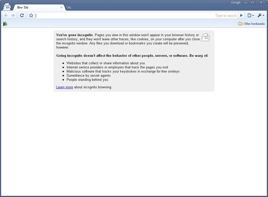Go forward to the next page
Screen dimensions: 268x197
(13, 16)
